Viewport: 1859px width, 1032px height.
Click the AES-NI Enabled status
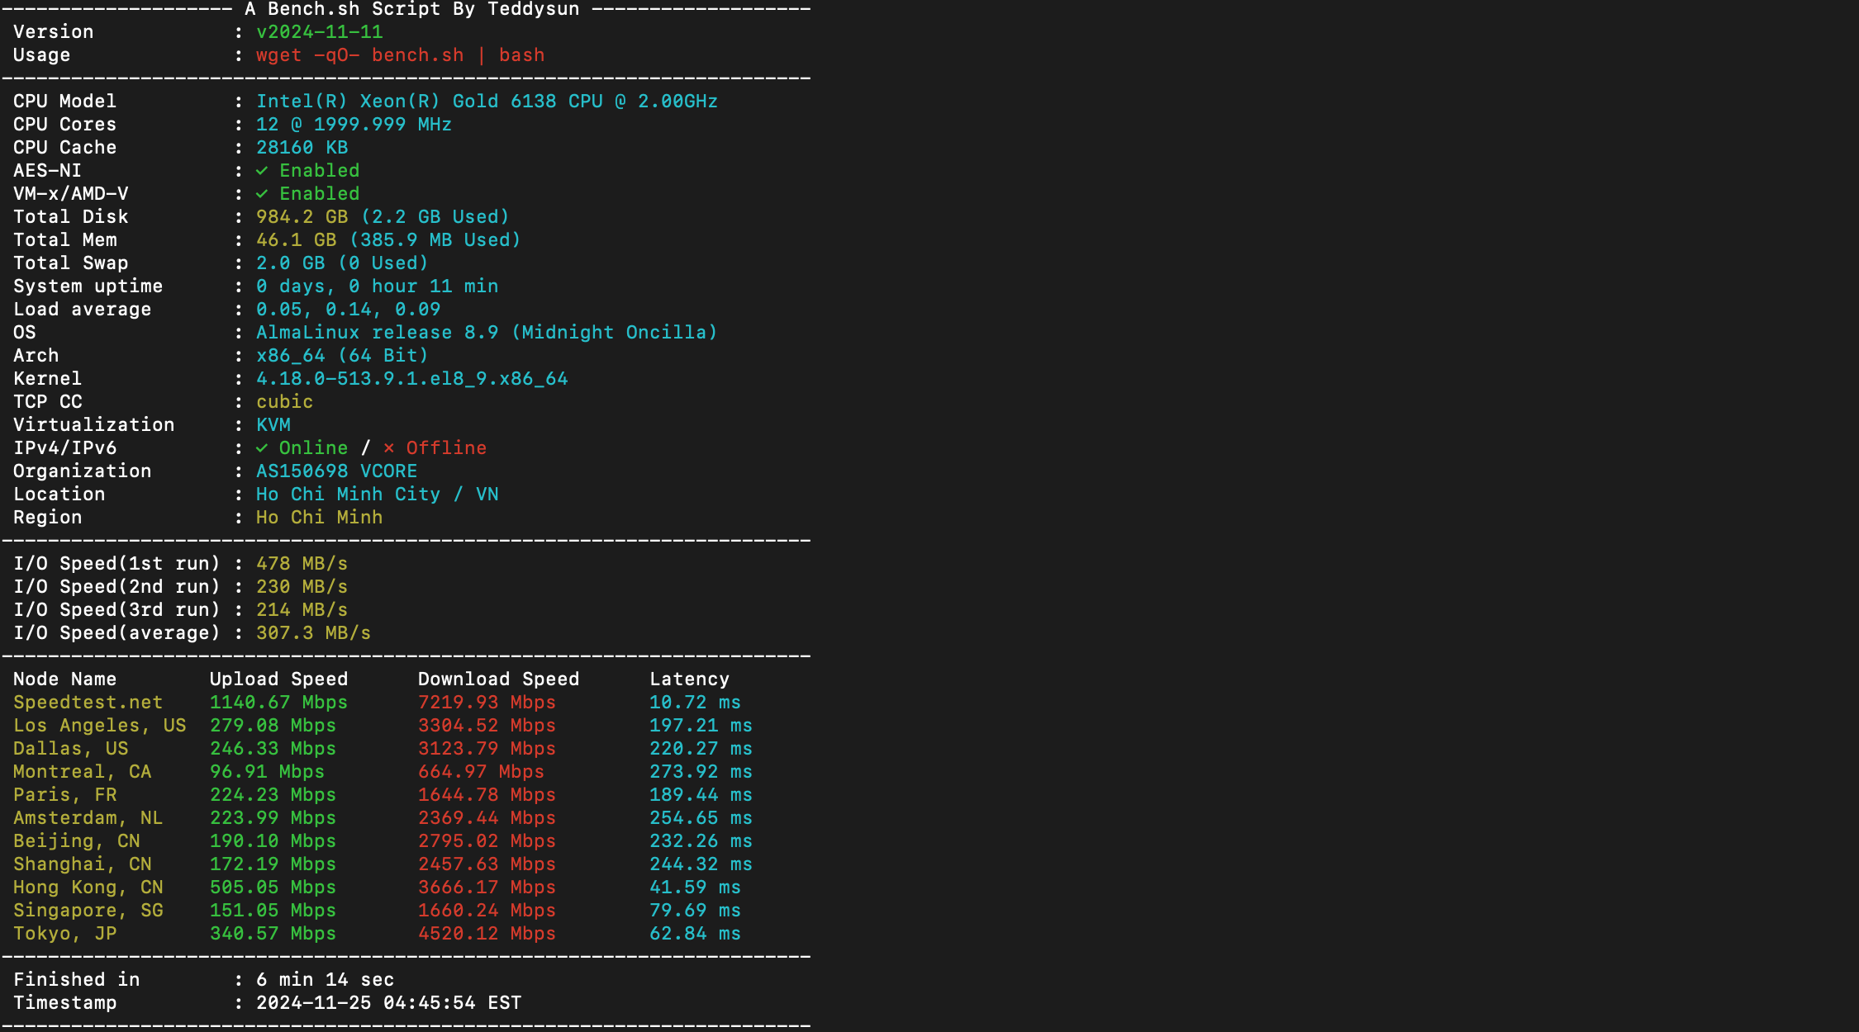click(307, 170)
